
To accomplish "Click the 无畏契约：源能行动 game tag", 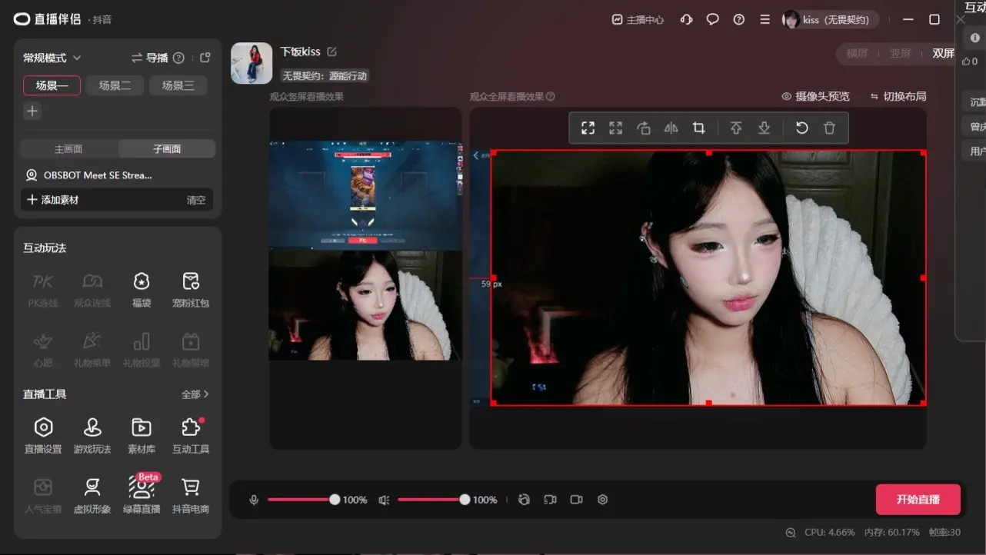I will pyautogui.click(x=325, y=75).
